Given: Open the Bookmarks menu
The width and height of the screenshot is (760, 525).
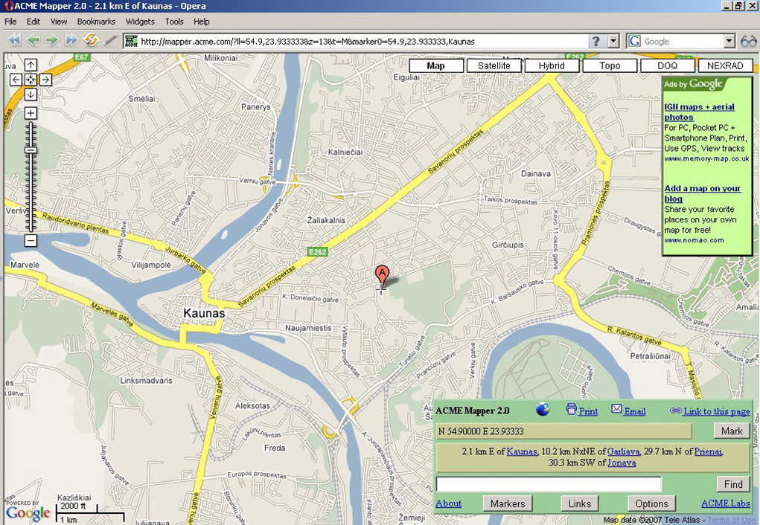Looking at the screenshot, I should coord(96,22).
